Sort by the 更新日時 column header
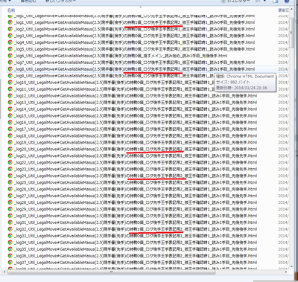This screenshot has height=282, width=298. [283, 10]
